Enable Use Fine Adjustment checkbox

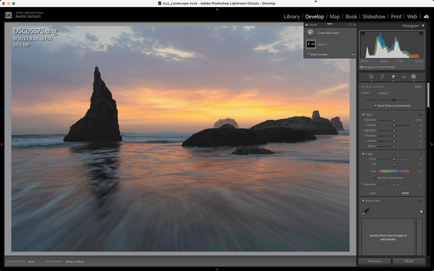pyautogui.click(x=375, y=178)
